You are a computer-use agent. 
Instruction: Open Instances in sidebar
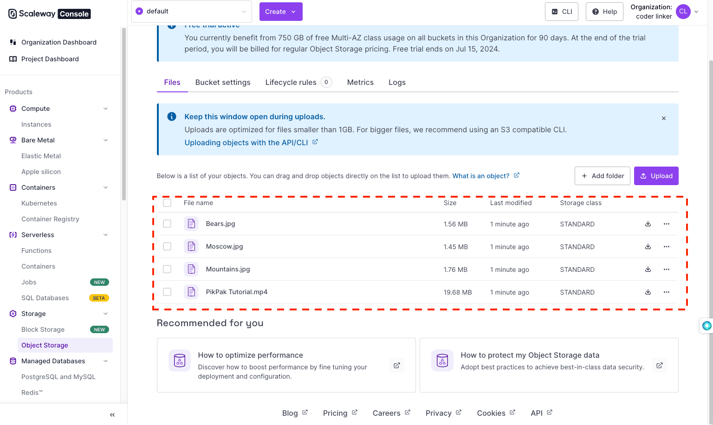point(36,124)
